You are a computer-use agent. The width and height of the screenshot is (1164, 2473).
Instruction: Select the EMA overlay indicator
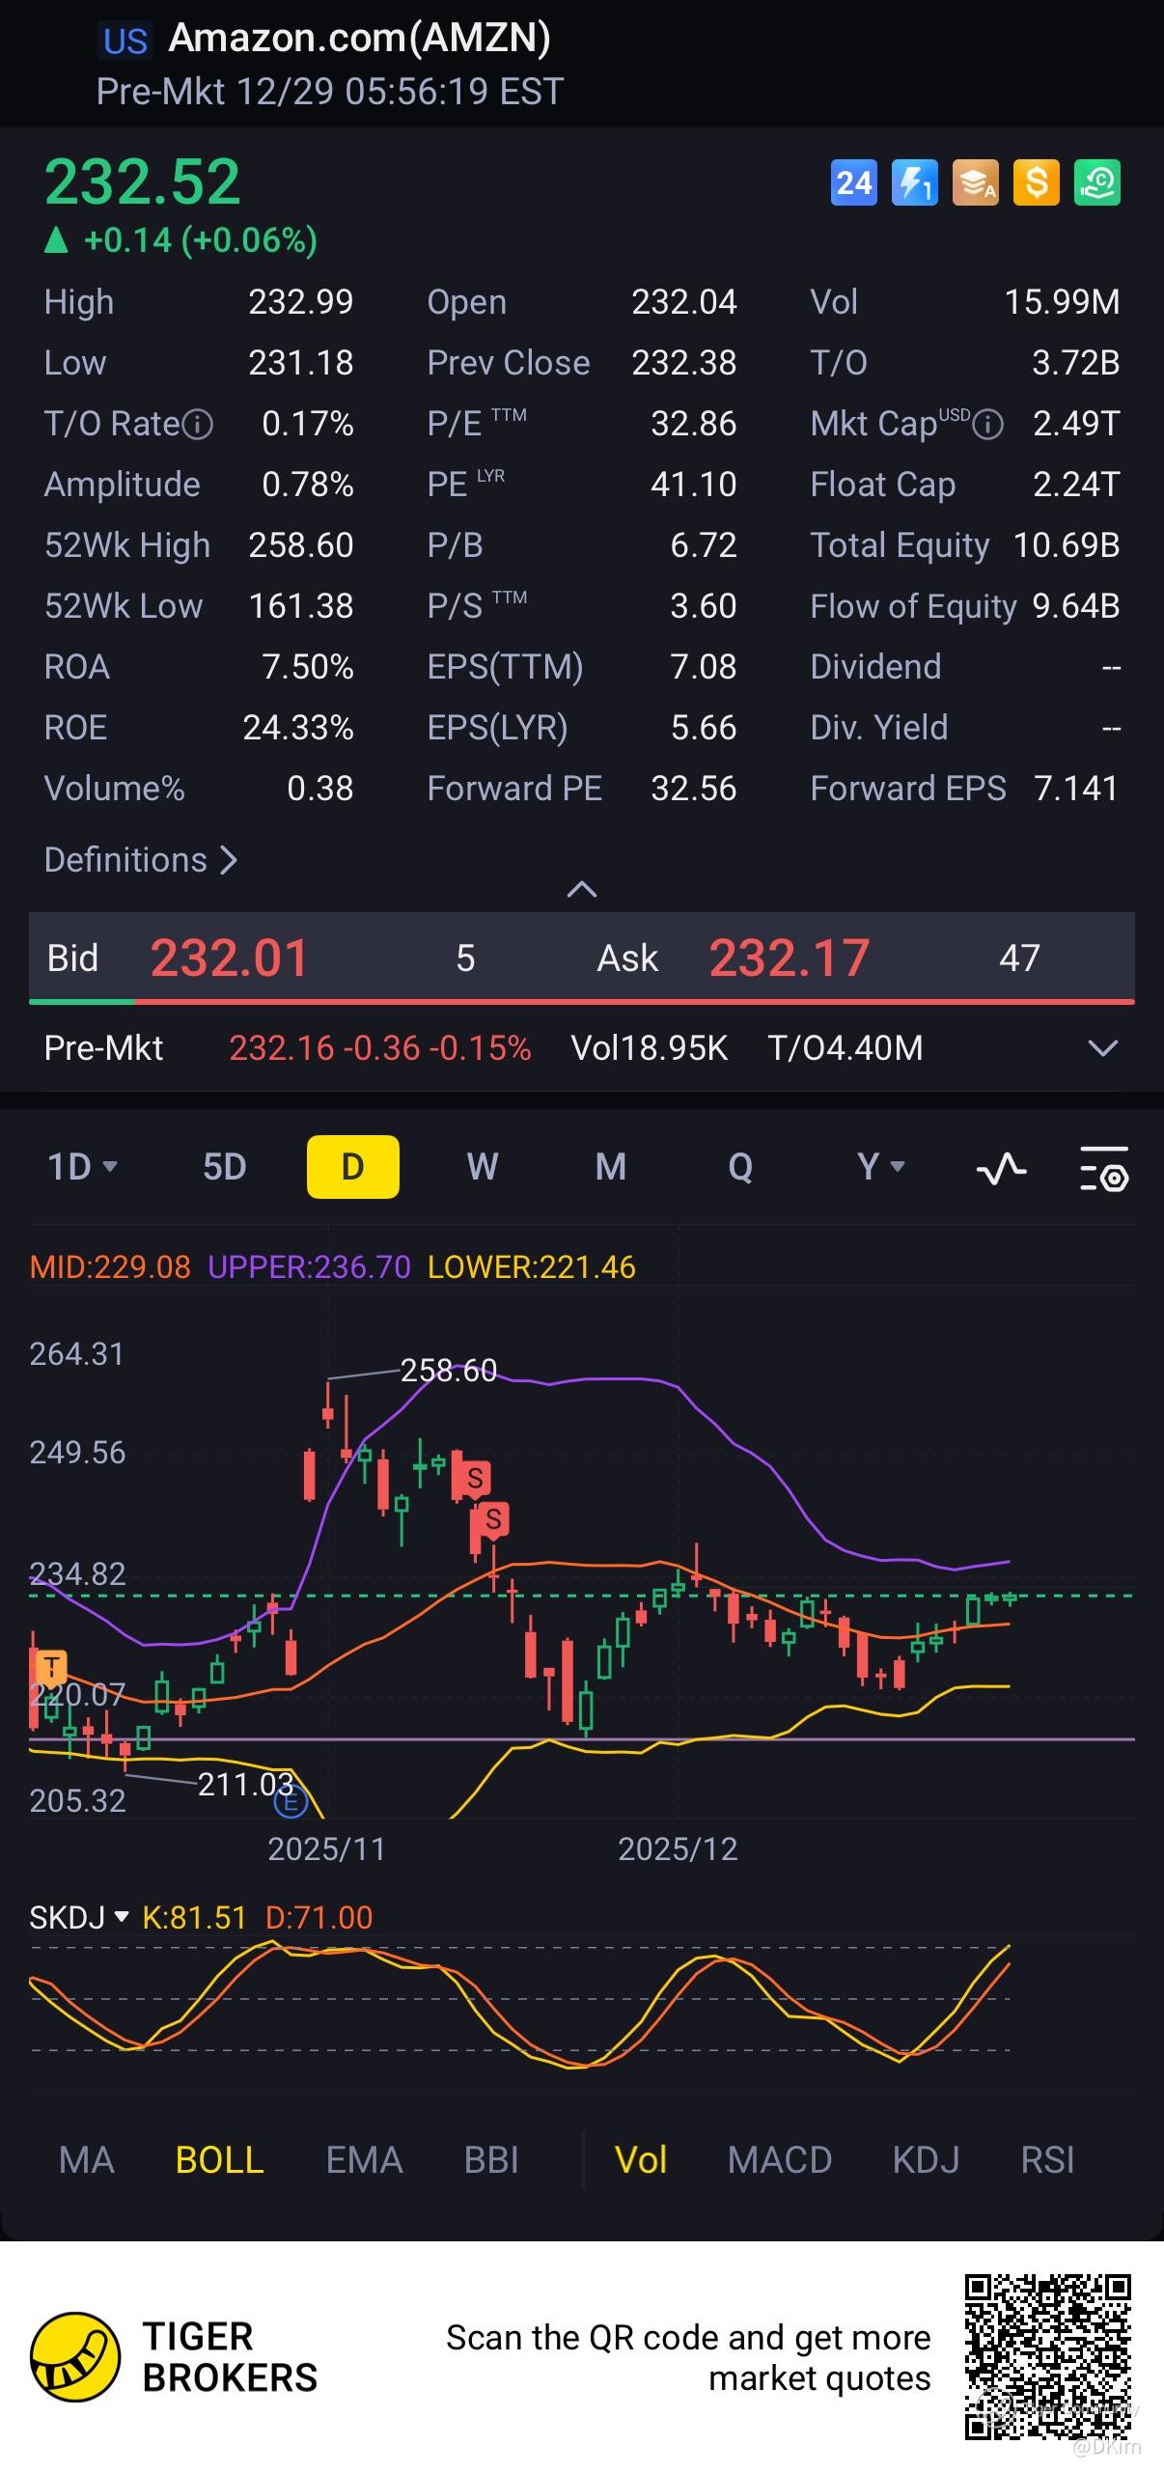coord(364,2160)
